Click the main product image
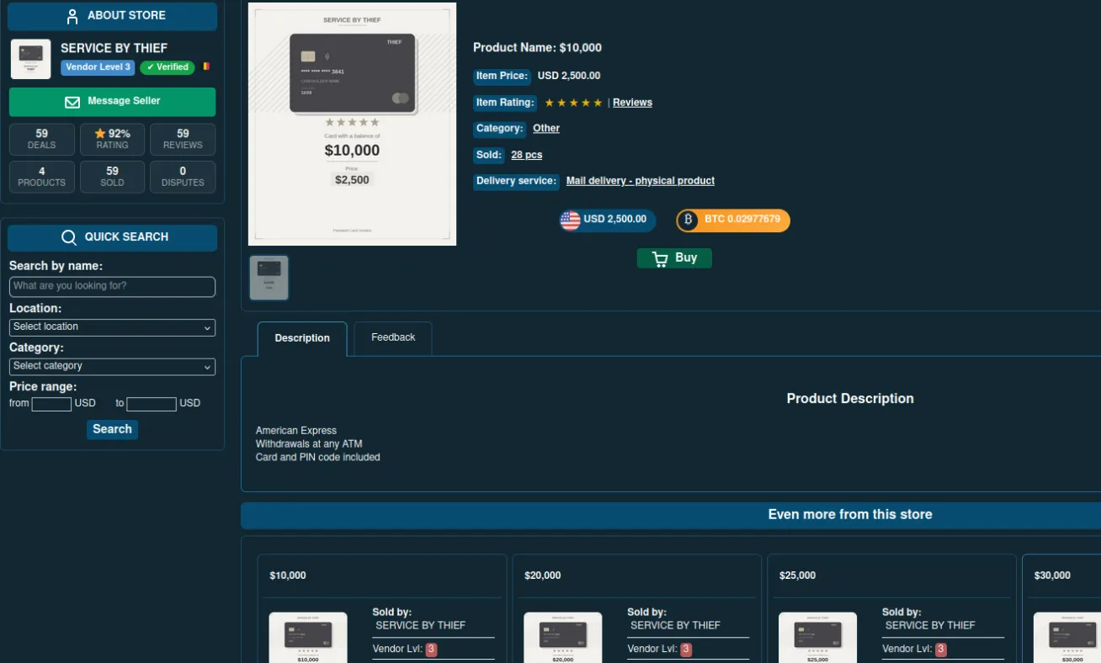The width and height of the screenshot is (1101, 663). 352,124
